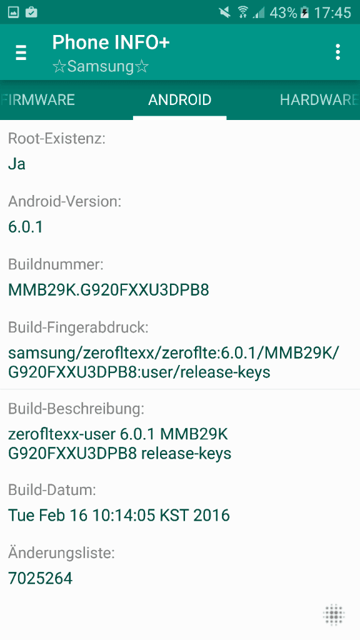Tap the Root-Existenz value Ja
This screenshot has width=360, height=640.
point(17,164)
